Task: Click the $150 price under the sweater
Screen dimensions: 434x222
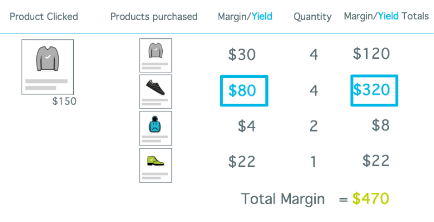Action: [x=64, y=102]
